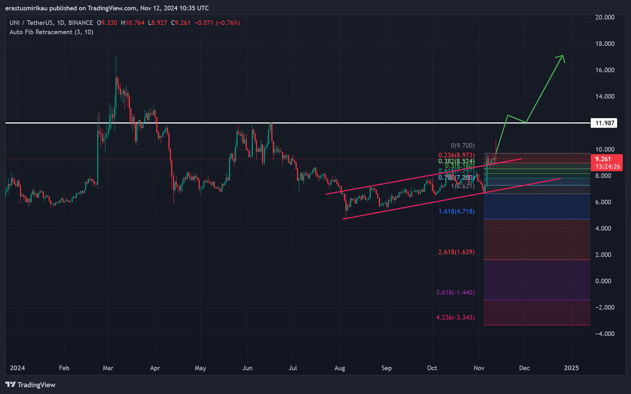Click the 14.000 price axis label
Viewport: 631px width, 394px height.
click(605, 96)
